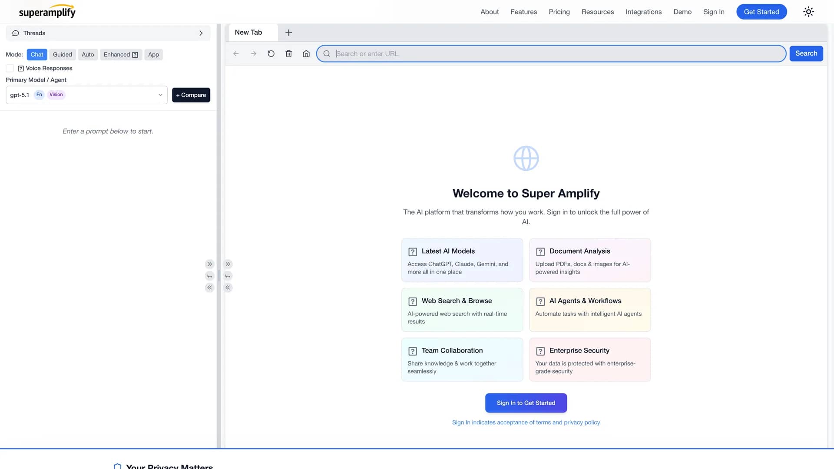
Task: Click the blue Search button
Action: point(806,53)
